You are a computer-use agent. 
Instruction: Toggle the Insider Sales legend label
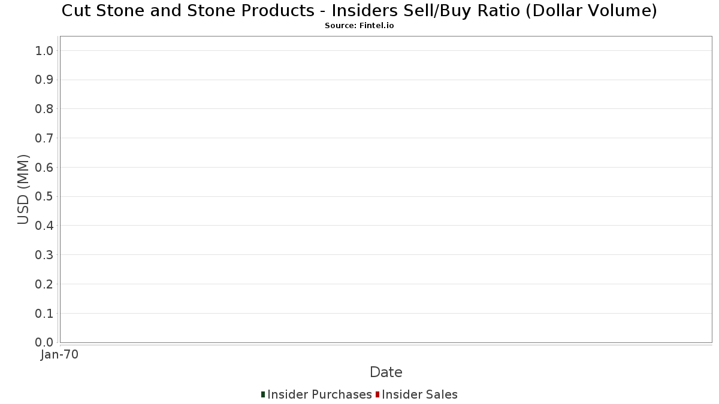click(x=419, y=394)
